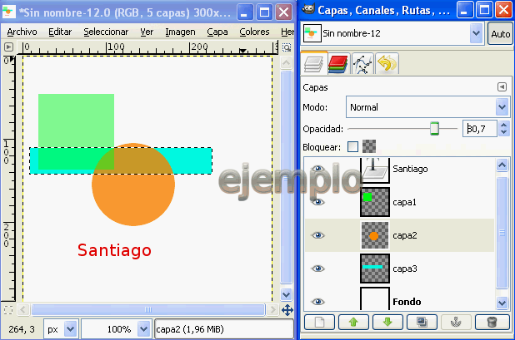
Task: Open the Seleccionar menu
Action: (x=106, y=32)
